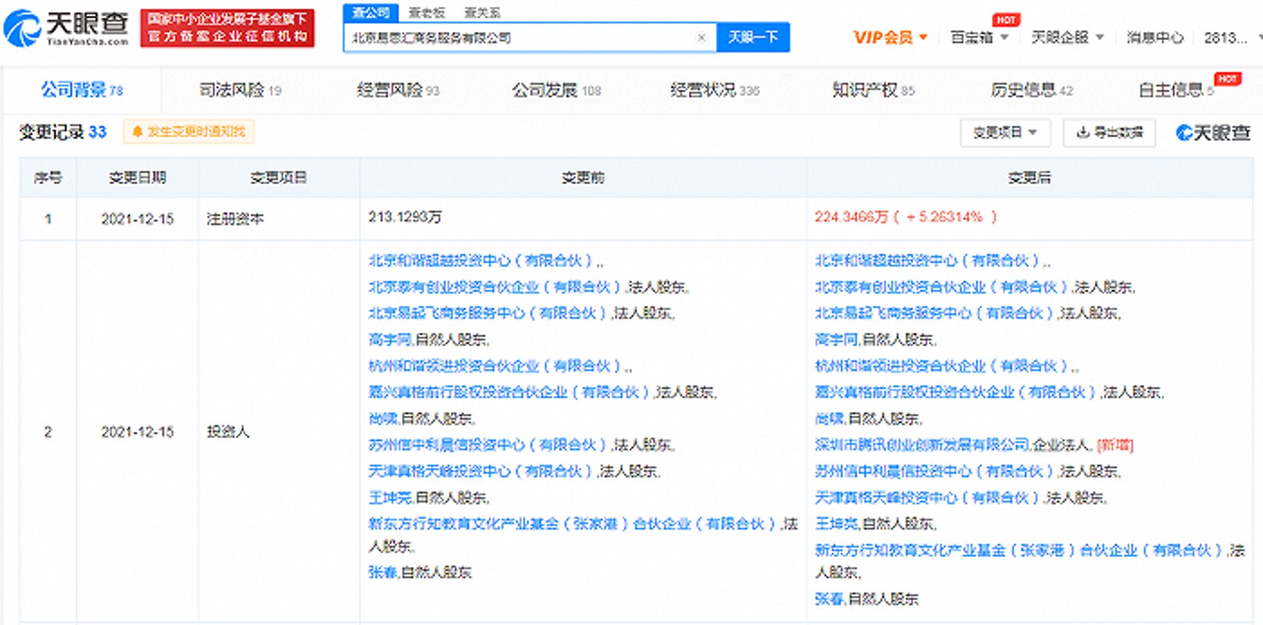Switch to 历史信息 tab
This screenshot has width=1263, height=625.
coord(1031,90)
